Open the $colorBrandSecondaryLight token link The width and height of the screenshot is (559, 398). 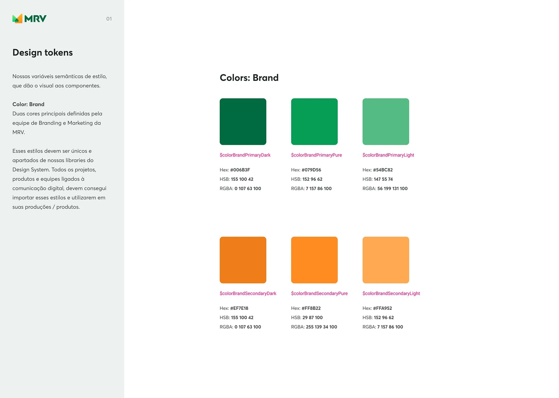(391, 293)
